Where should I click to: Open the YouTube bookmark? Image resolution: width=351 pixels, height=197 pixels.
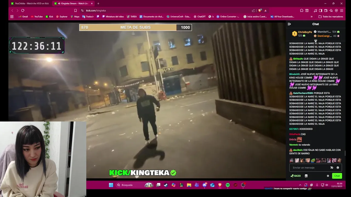click(36, 17)
